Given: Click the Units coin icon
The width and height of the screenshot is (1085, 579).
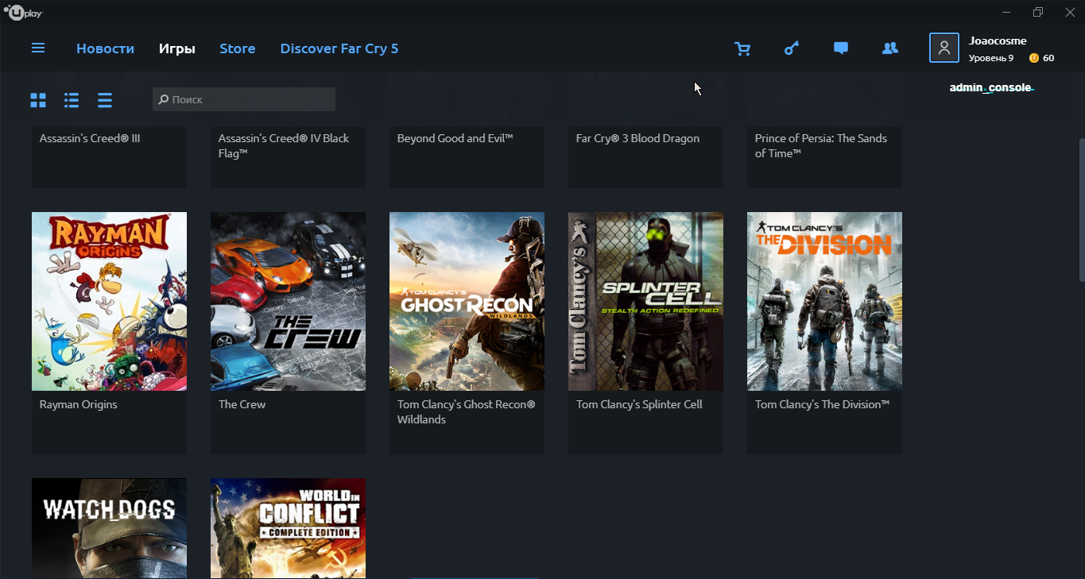Looking at the screenshot, I should pyautogui.click(x=1033, y=58).
